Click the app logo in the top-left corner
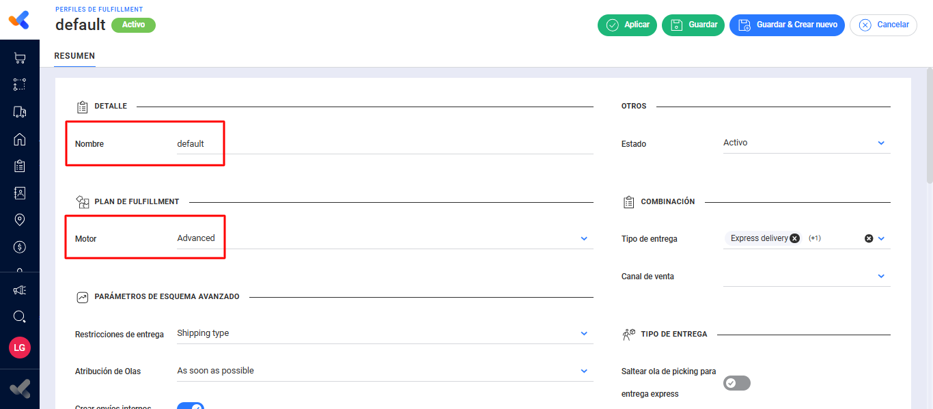This screenshot has width=933, height=409. [x=19, y=20]
